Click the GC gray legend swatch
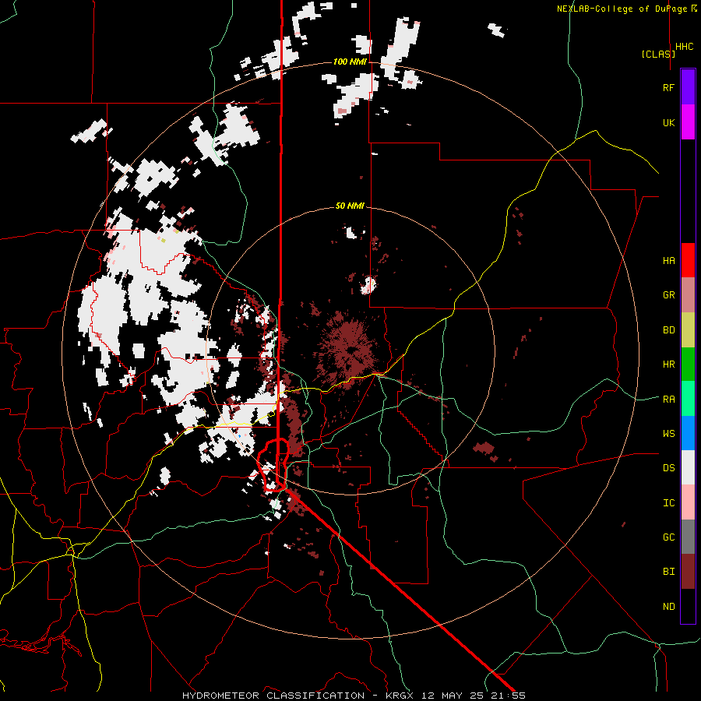 (x=688, y=537)
